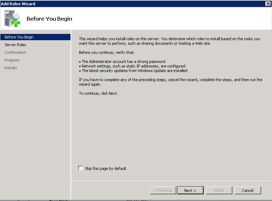Close the Add Roles Wizard window
The width and height of the screenshot is (272, 201).
coord(268,3)
